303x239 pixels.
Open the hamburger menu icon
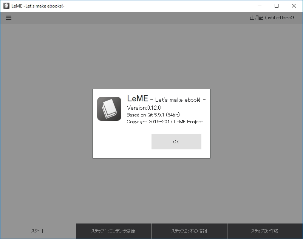pos(9,18)
